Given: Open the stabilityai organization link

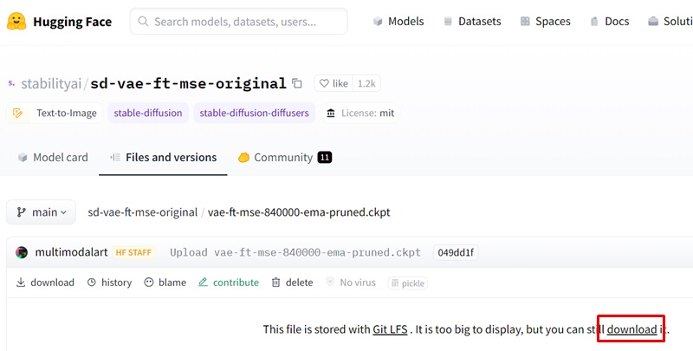Looking at the screenshot, I should point(51,83).
